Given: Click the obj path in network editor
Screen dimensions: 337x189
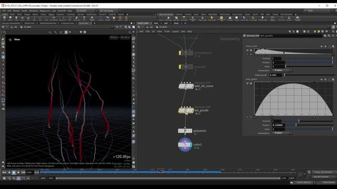Looking at the screenshot, I should (151, 27).
